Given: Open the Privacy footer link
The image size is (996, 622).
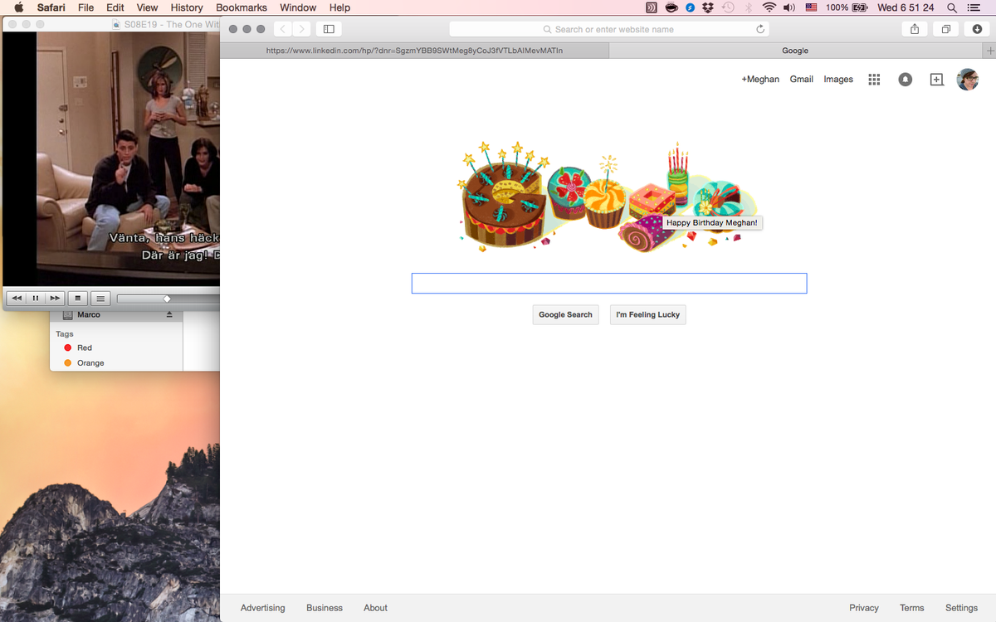Looking at the screenshot, I should click(864, 608).
